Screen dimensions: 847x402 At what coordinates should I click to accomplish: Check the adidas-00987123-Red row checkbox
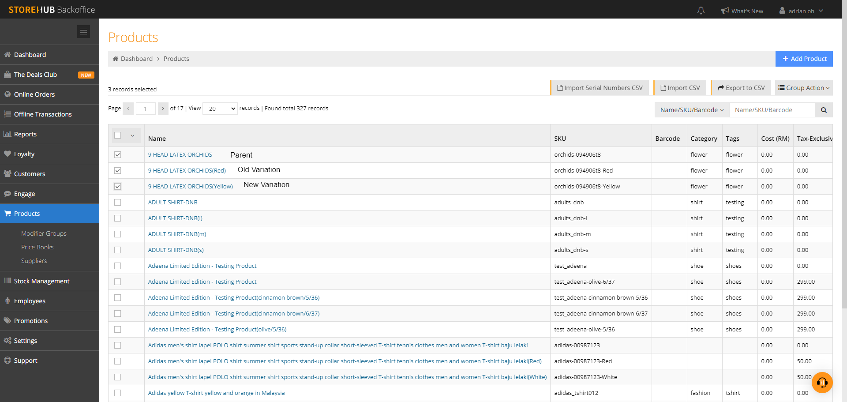coord(118,361)
